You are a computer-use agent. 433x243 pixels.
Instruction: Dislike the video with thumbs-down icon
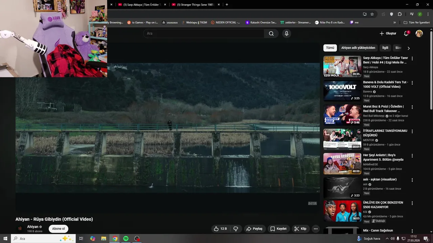coord(236,229)
